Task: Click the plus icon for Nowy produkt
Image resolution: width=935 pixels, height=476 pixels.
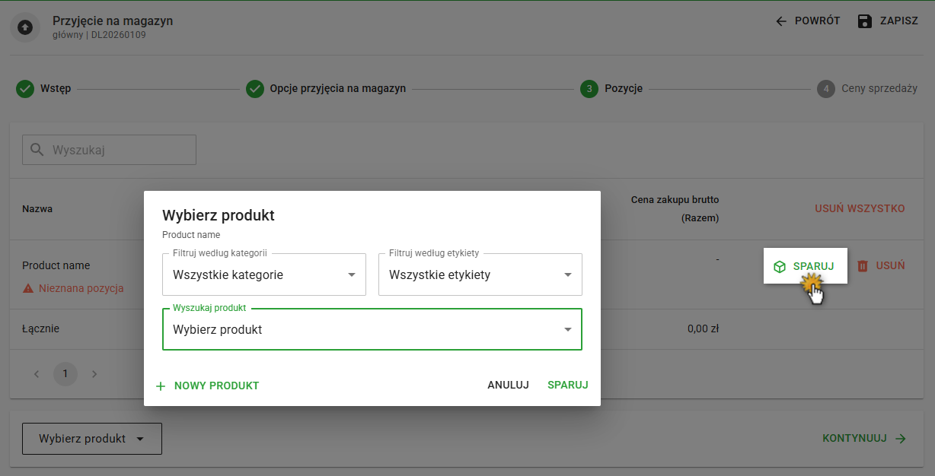Action: 161,386
